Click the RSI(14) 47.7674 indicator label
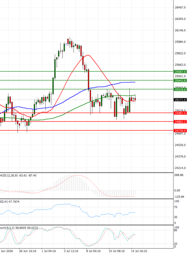The height and width of the screenshot is (253, 188). coord(10,202)
